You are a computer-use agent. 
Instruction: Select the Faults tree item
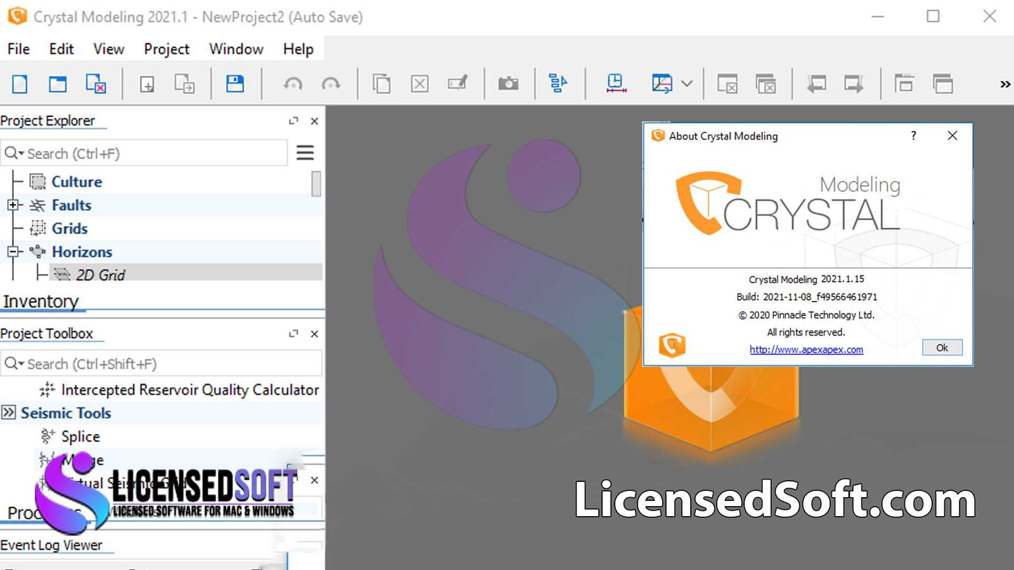click(x=72, y=205)
